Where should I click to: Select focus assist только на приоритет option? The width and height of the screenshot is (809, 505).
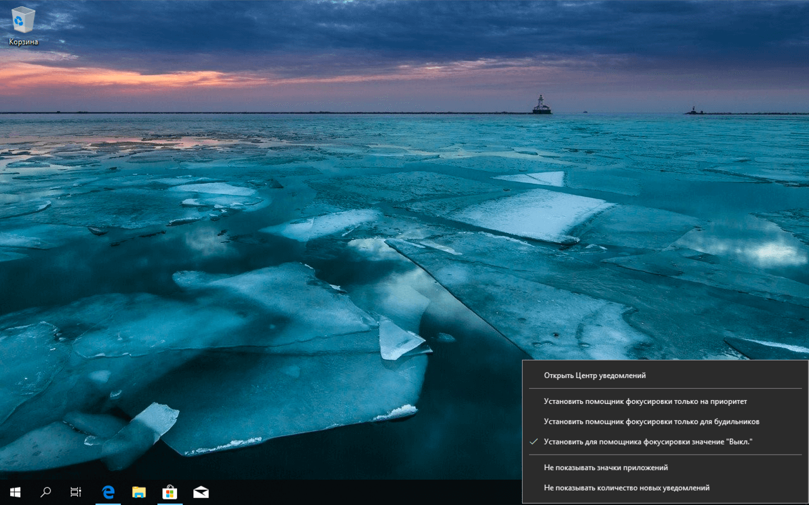click(665, 401)
